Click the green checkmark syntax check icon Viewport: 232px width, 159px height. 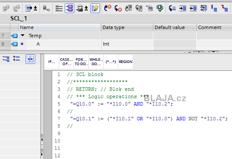pos(160,8)
